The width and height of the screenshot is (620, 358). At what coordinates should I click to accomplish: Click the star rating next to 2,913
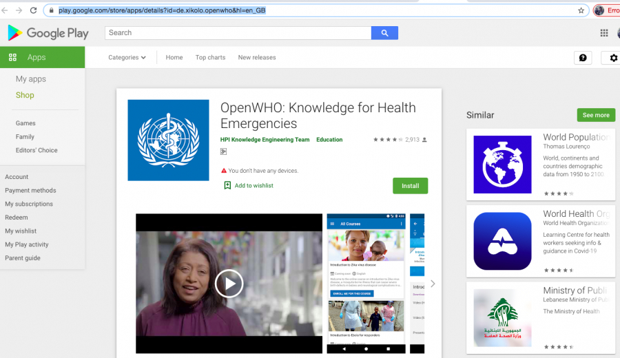click(x=388, y=140)
